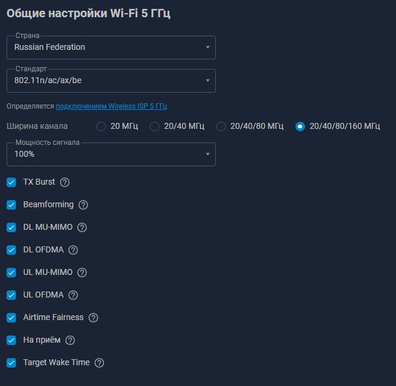Image resolution: width=396 pixels, height=386 pixels.
Task: Open the Мощность сигнала power dropdown
Action: click(x=111, y=154)
